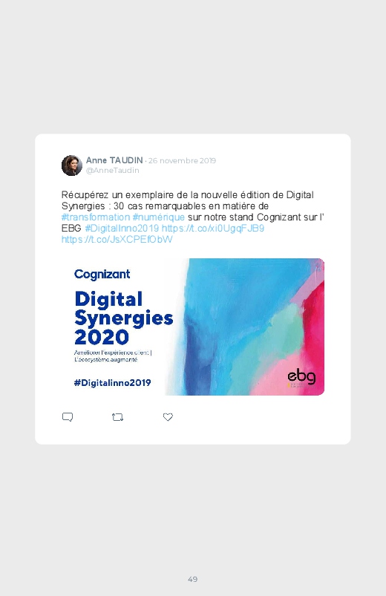This screenshot has height=596, width=386.
Task: Follow the #DigitalInno2019 hashtag in tweet text
Action: [122, 228]
